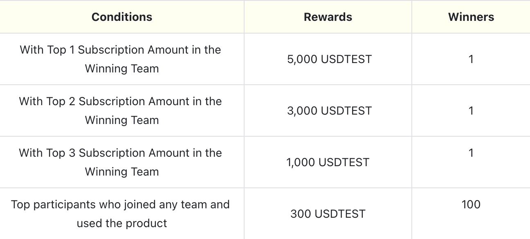Click the winners count for 5,000 USDTEST row
The image size is (530, 239).
click(471, 59)
